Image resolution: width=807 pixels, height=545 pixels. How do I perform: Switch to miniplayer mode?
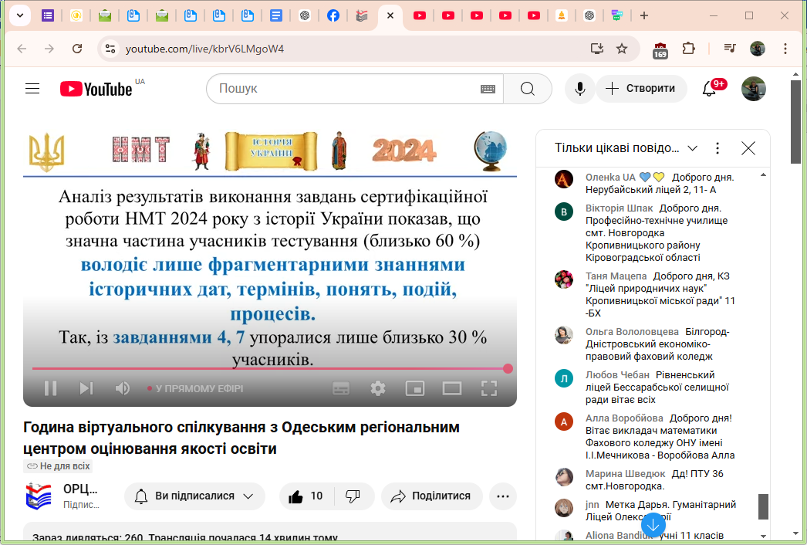[415, 388]
